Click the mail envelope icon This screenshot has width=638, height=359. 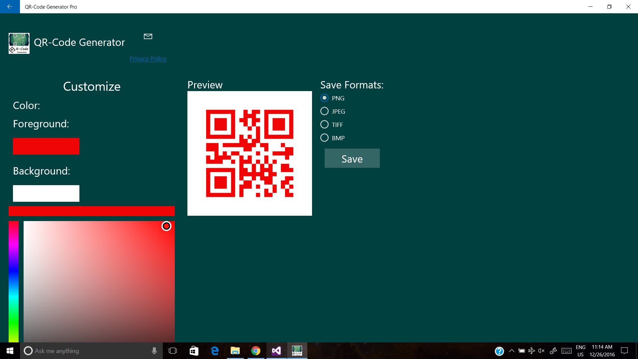148,36
